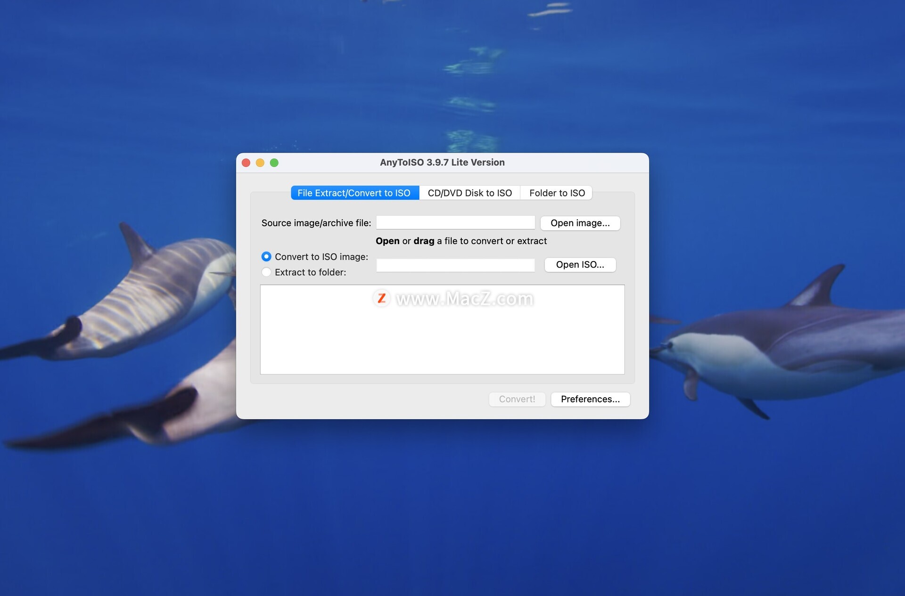
Task: Click the www.MacZ.com watermark text
Action: pyautogui.click(x=465, y=299)
